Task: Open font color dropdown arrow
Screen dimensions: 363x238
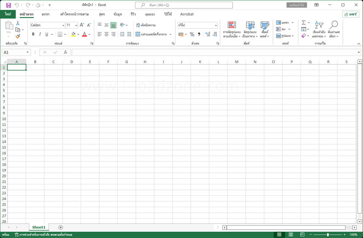Action: pos(89,34)
